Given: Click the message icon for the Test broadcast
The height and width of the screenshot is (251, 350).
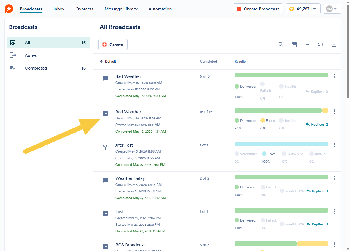Looking at the screenshot, I should click(x=105, y=214).
